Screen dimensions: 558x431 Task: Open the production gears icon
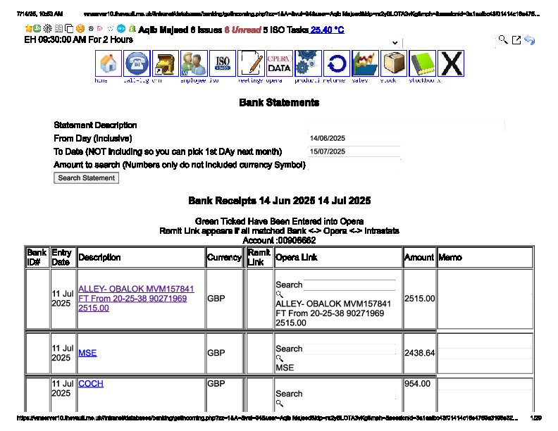(x=308, y=63)
